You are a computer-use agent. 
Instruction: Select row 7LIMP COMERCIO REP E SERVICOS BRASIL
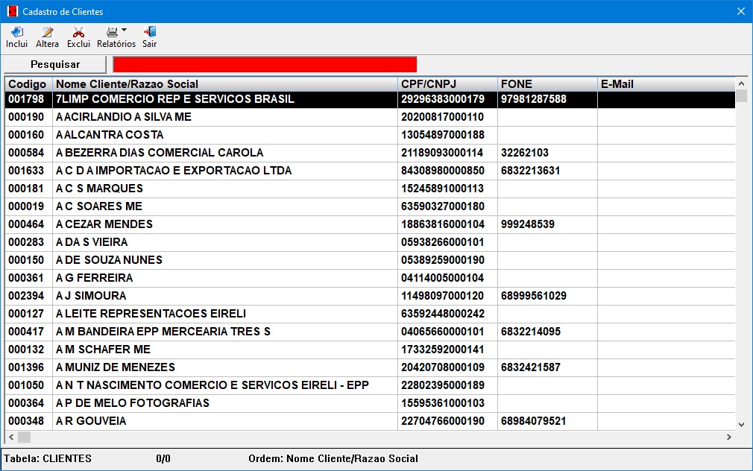point(370,99)
